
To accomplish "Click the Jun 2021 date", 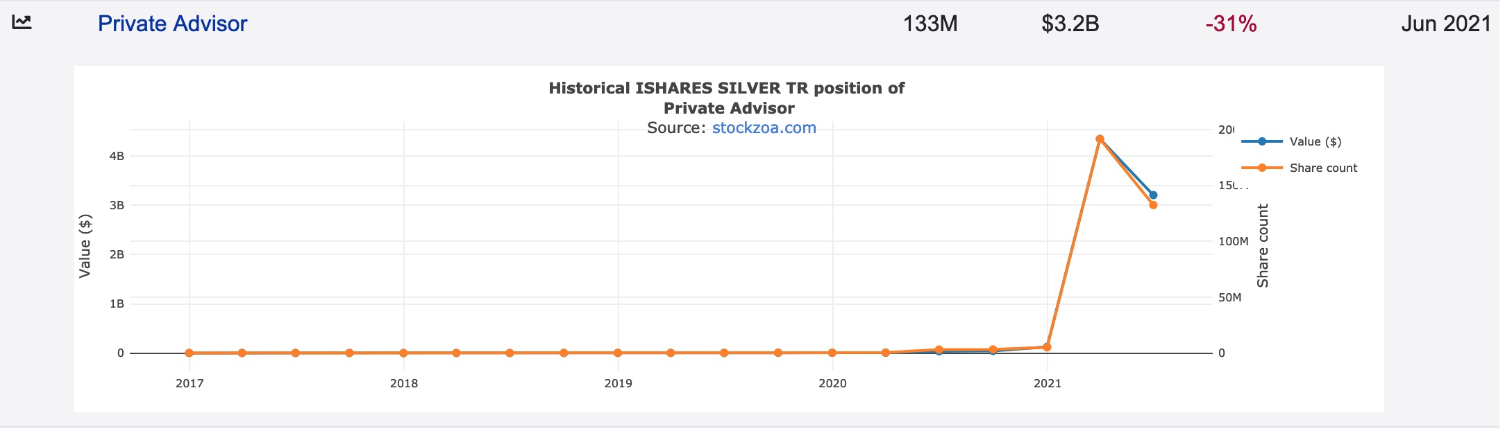I will tap(1446, 24).
